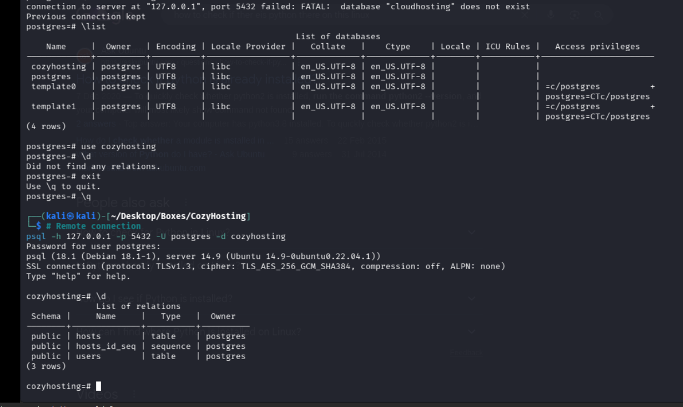
Task: Click the magnifier search icon in the background search bar
Action: [x=598, y=15]
